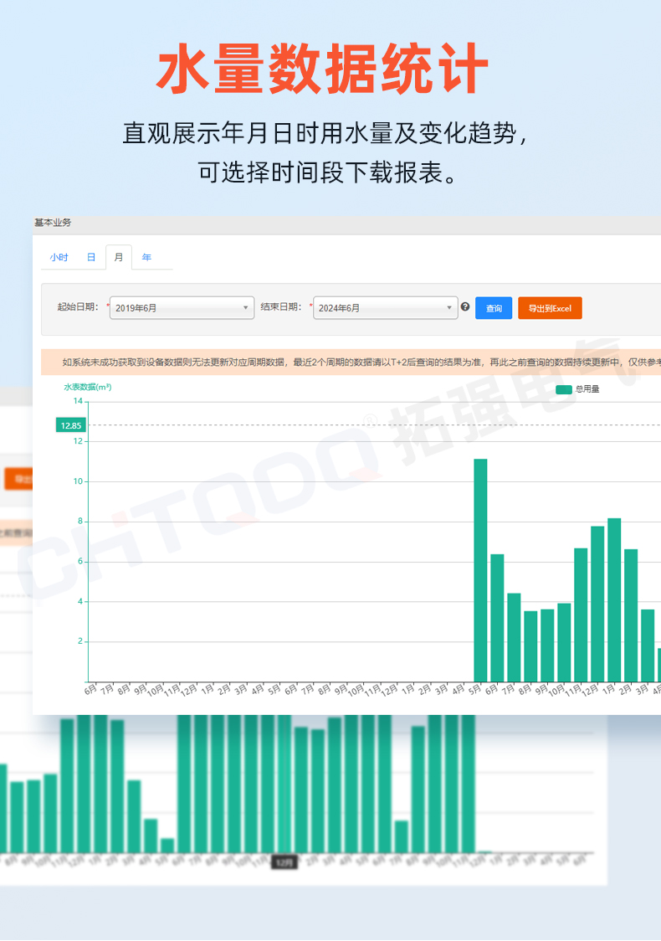Select the 月 tab

(x=118, y=257)
